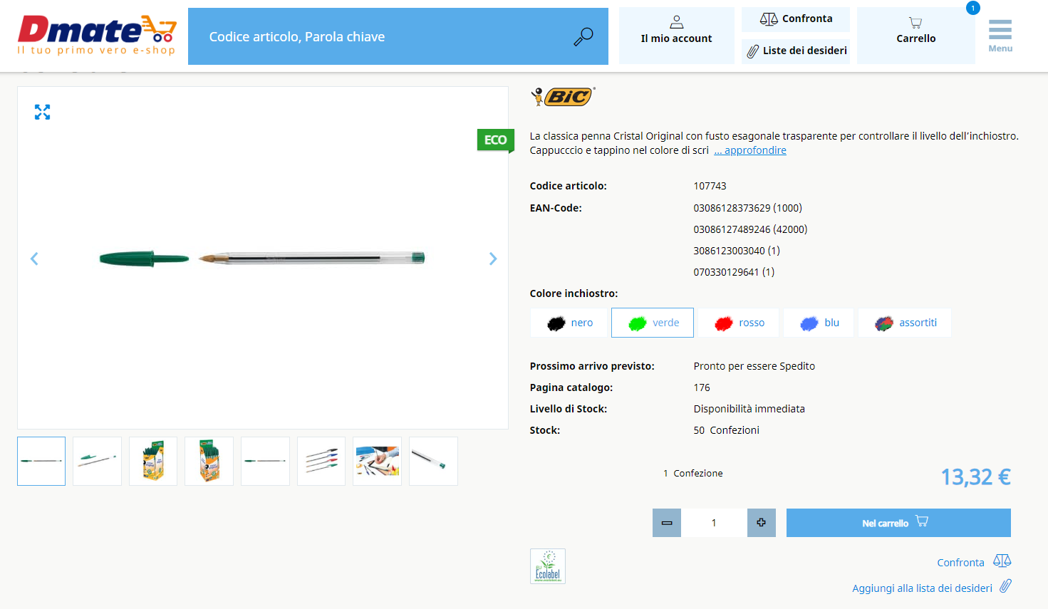
Task: Select rosso ink color
Action: pyautogui.click(x=738, y=323)
